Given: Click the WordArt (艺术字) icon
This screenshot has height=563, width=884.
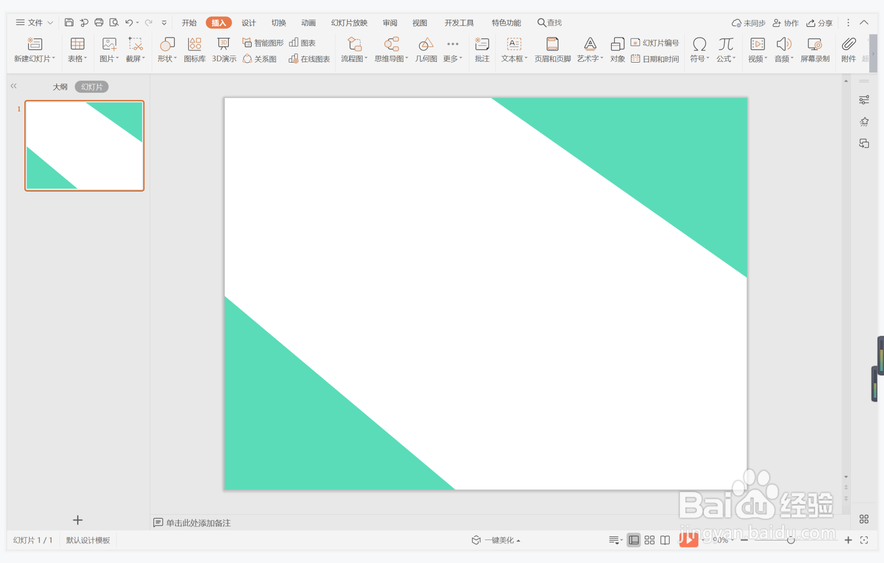Looking at the screenshot, I should pos(590,44).
